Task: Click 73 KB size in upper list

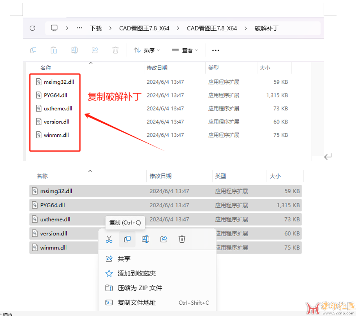Action: [280, 109]
